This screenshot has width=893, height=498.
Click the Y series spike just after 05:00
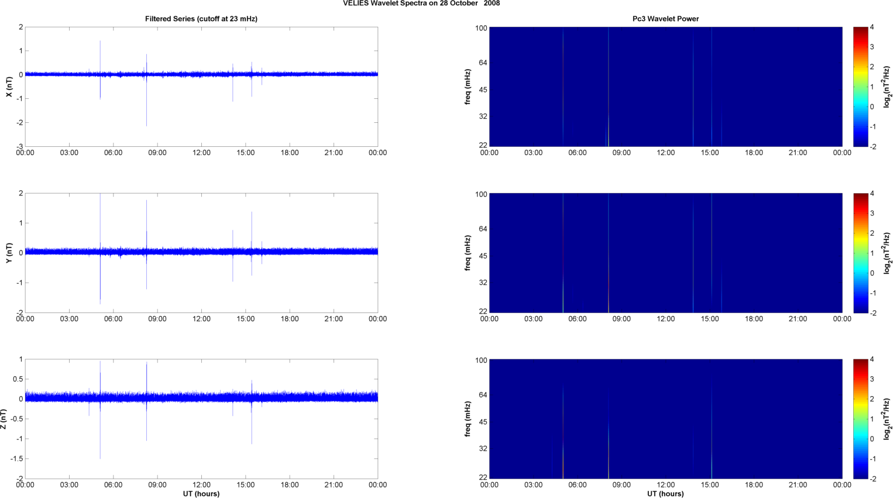(x=100, y=249)
